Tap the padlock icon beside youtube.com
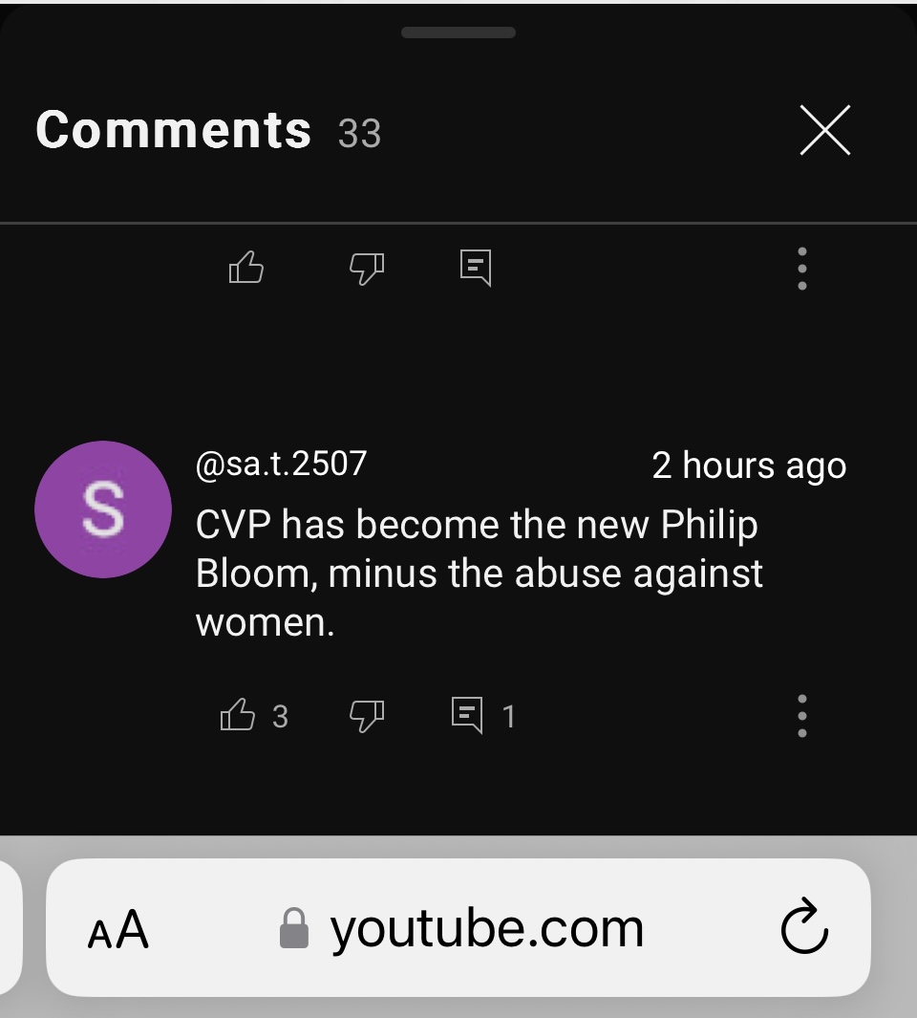The width and height of the screenshot is (917, 1018). tap(293, 928)
